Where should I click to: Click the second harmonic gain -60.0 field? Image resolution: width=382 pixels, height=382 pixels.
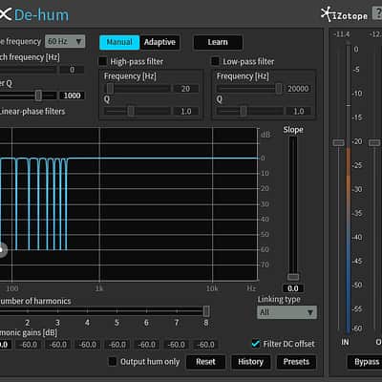29,345
